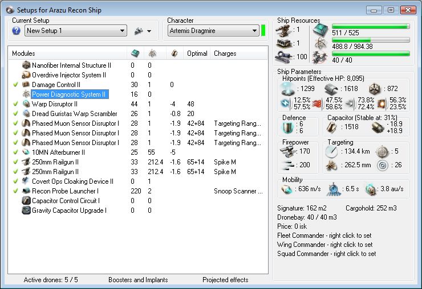Screen dimensions: 422x289
Task: Click the Snoop Scanner charge entry
Action: [x=238, y=191]
